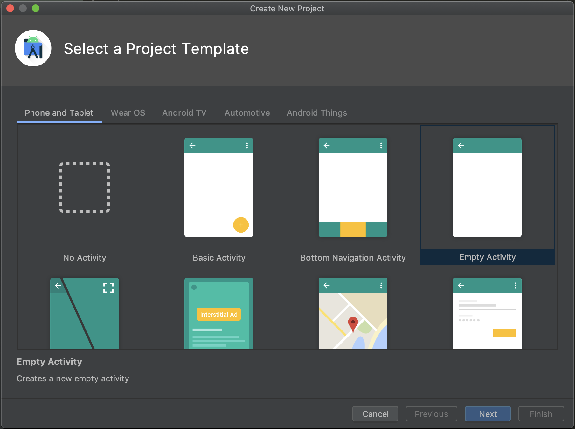This screenshot has height=429, width=575.
Task: Click the fullscreen expand icon in template
Action: [x=108, y=288]
